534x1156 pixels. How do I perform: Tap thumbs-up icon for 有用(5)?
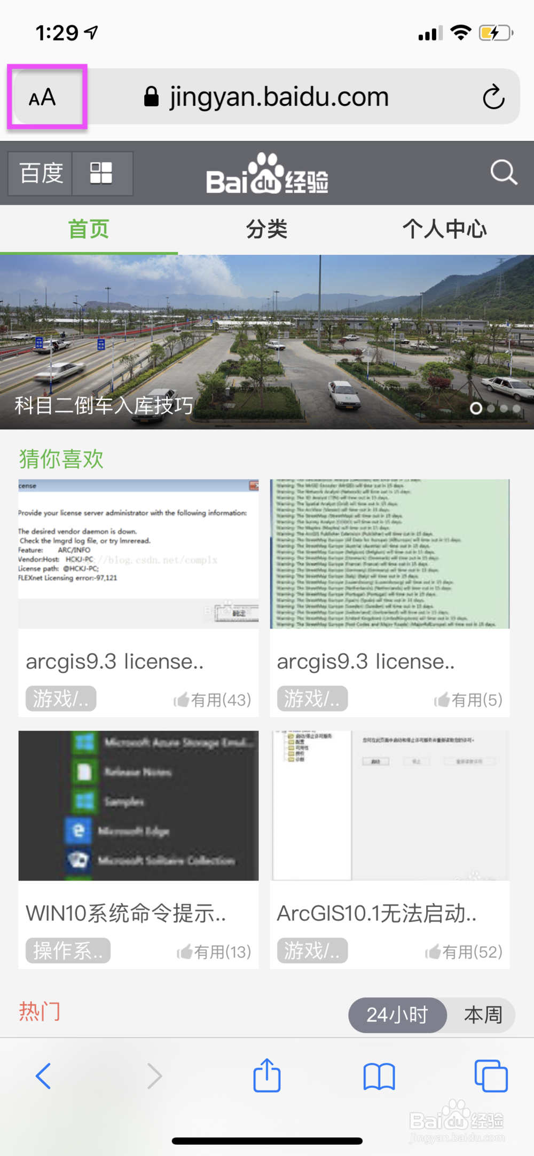point(442,699)
